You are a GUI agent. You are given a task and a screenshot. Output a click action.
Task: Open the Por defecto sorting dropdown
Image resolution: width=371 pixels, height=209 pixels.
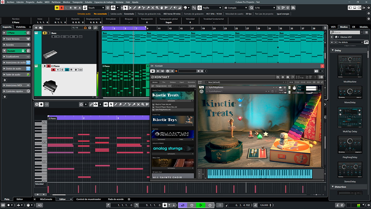[351, 42]
